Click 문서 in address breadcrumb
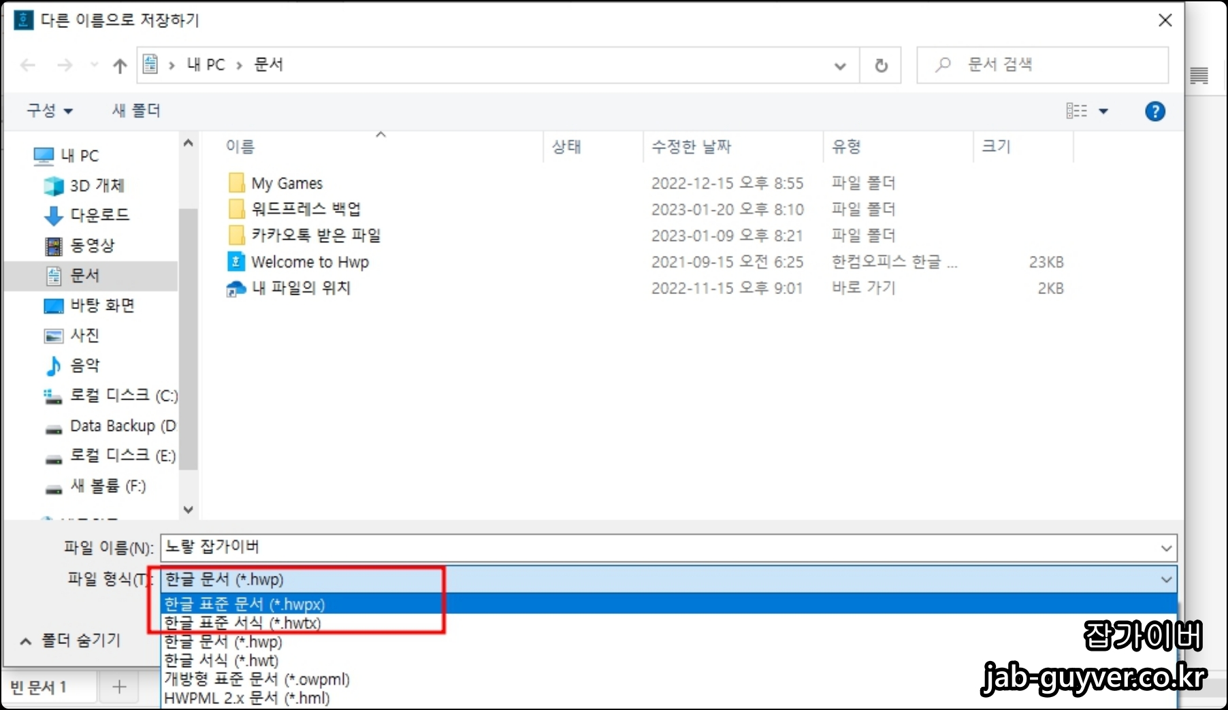Screen dimensions: 1228x710 click(x=268, y=65)
